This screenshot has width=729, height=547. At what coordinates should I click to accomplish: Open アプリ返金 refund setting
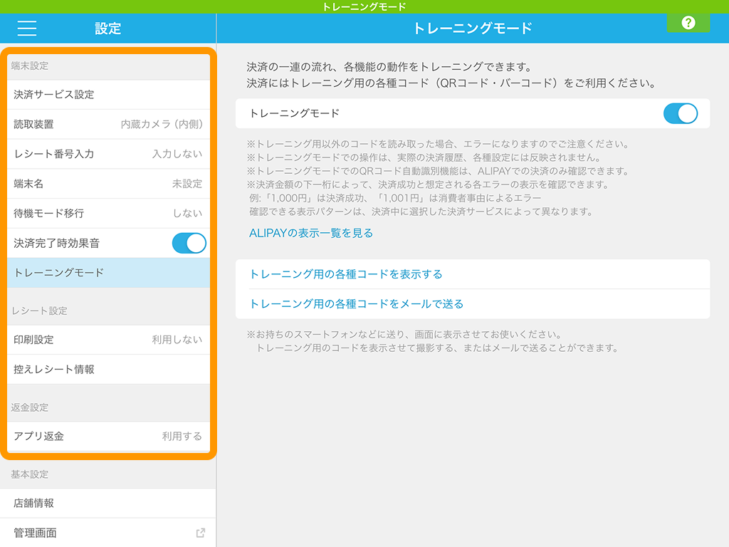[108, 436]
